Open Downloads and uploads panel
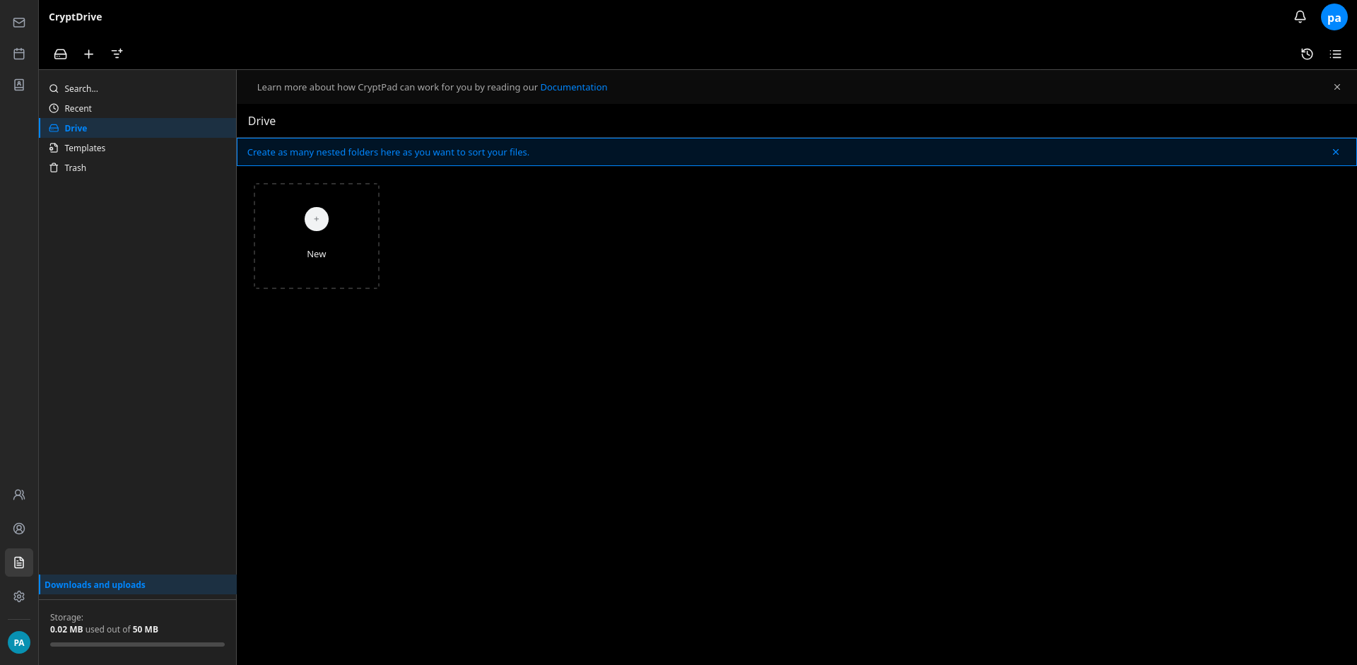 click(x=138, y=584)
